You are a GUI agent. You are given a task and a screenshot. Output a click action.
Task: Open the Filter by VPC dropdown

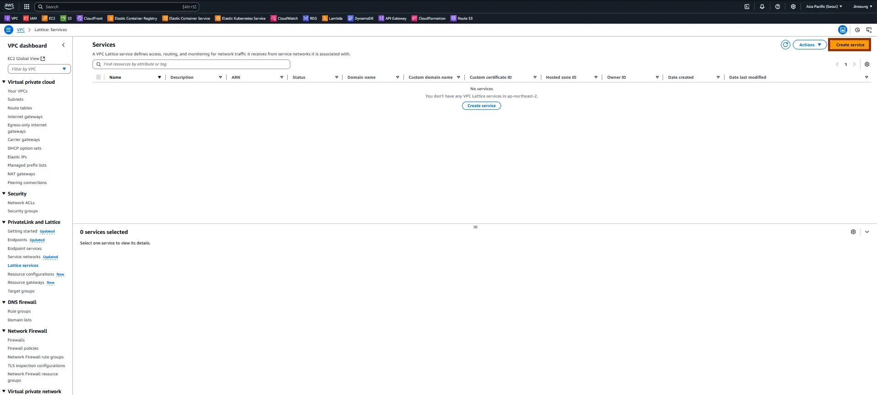click(39, 69)
